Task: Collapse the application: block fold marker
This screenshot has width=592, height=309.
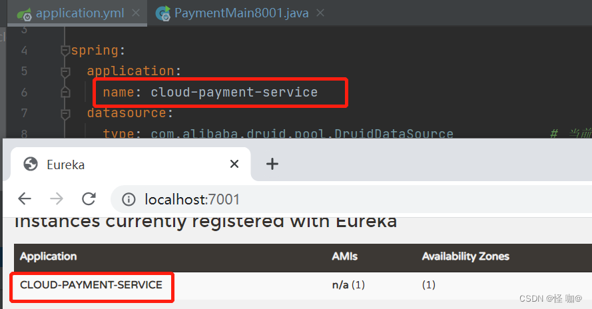Action: click(x=65, y=71)
